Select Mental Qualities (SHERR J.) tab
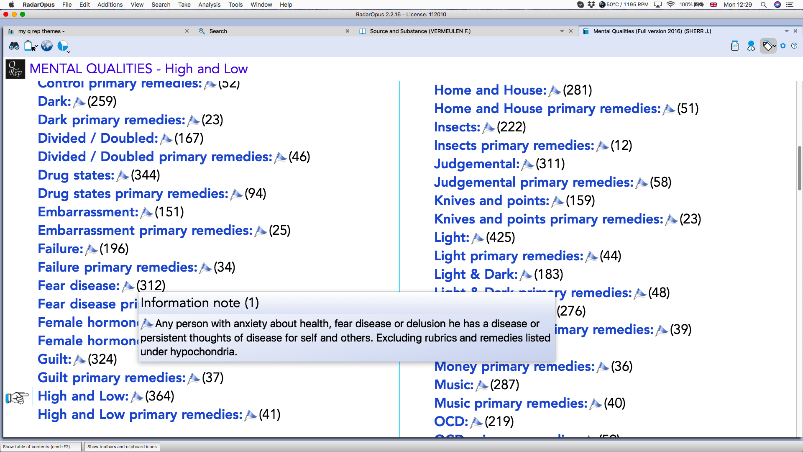Image resolution: width=803 pixels, height=452 pixels. tap(652, 31)
